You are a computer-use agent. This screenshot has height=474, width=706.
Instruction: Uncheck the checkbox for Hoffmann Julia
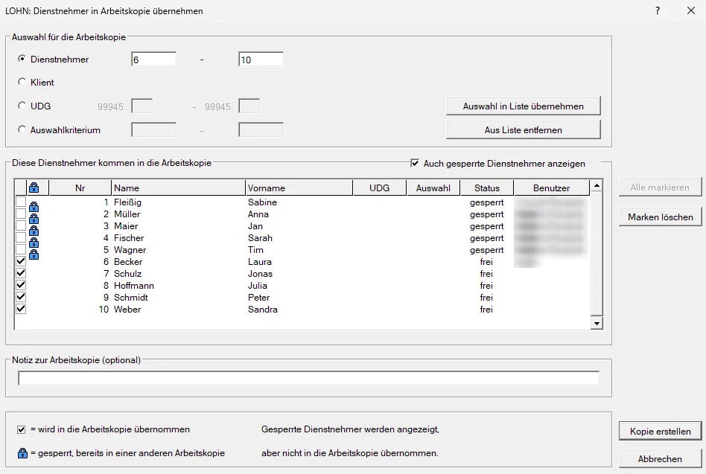[x=21, y=285]
